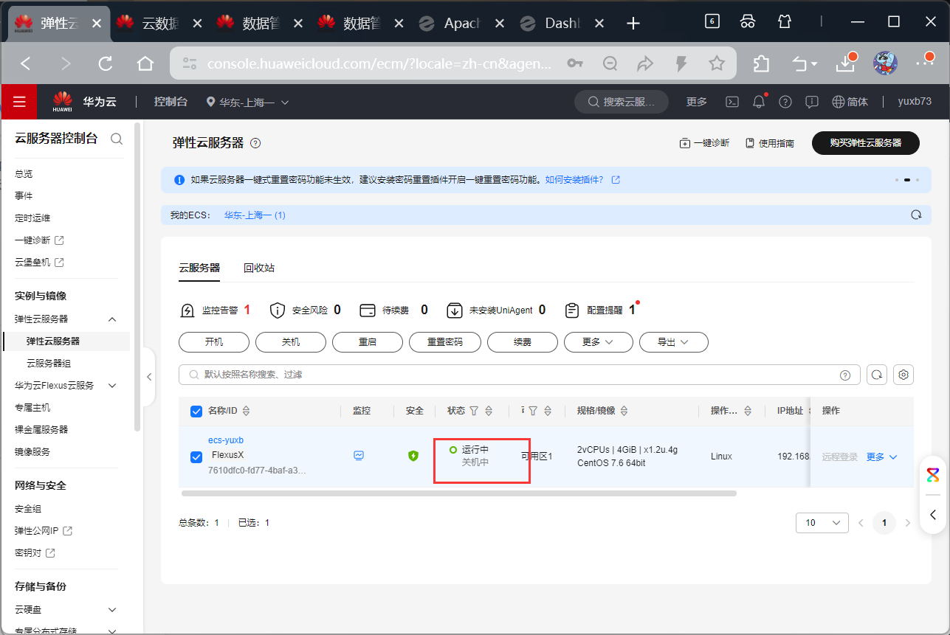Open the 导出 dropdown

point(674,342)
